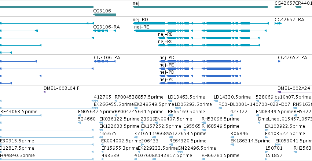Open the RE64320.5prime EST
The width and height of the screenshot is (312, 161).
point(188,141)
